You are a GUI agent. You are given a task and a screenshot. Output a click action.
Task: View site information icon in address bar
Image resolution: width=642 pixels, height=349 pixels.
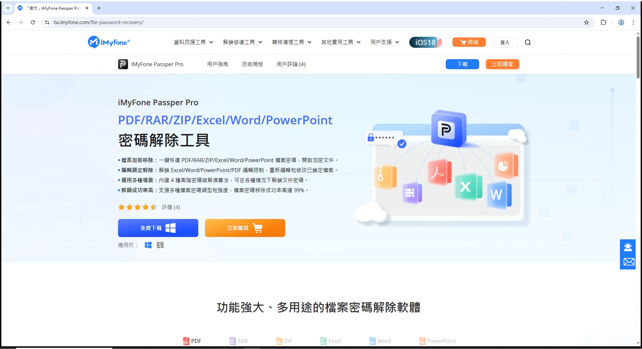click(x=47, y=22)
